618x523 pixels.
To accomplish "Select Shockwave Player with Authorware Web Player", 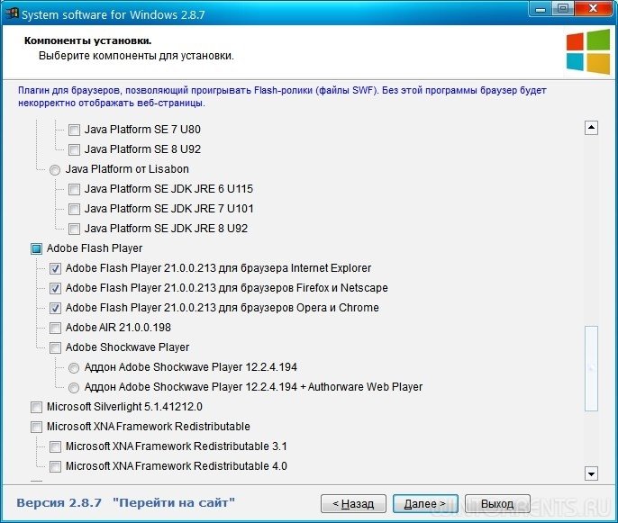I will pos(74,387).
